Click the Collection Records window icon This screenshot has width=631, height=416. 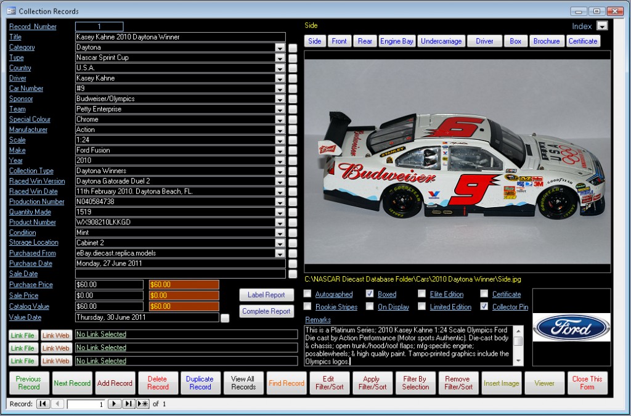tap(11, 11)
